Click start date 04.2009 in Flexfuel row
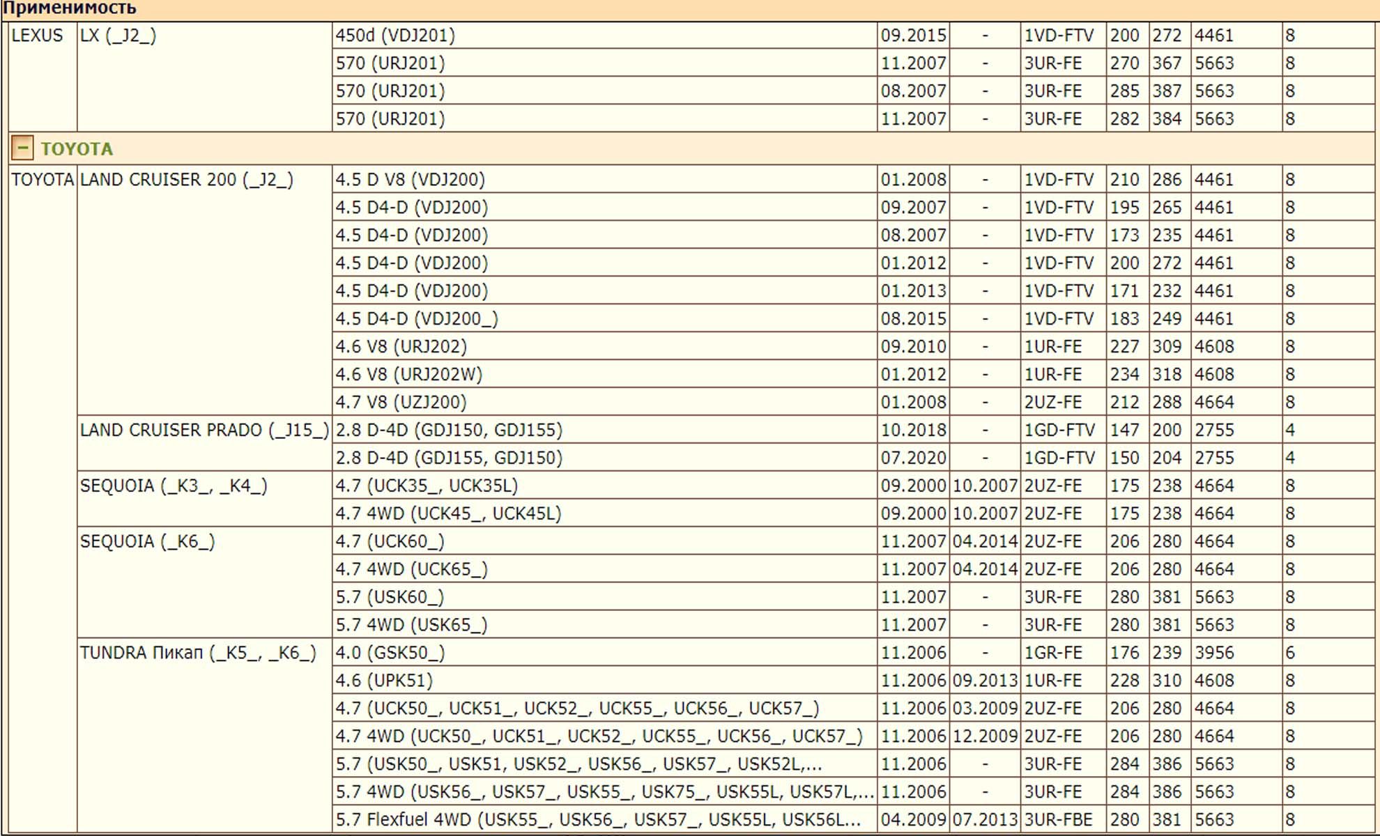Screen dimensions: 1380x836 click(913, 820)
